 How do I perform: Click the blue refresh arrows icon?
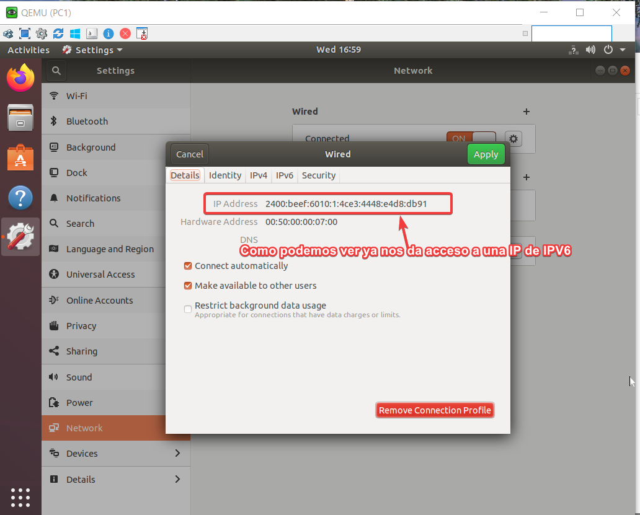(58, 33)
